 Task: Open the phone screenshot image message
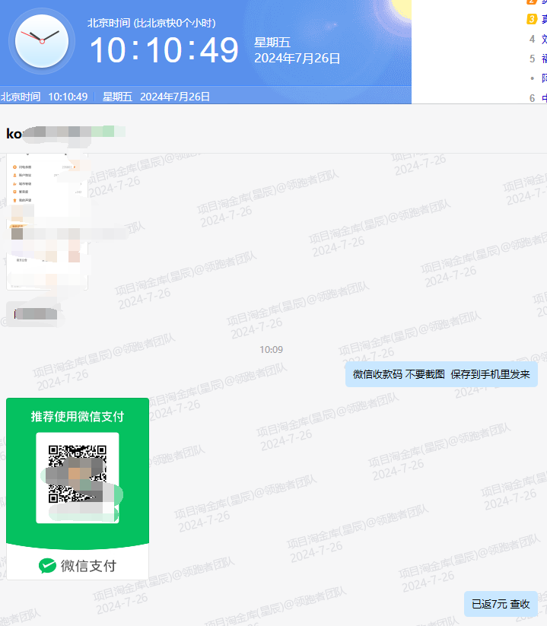tap(47, 221)
